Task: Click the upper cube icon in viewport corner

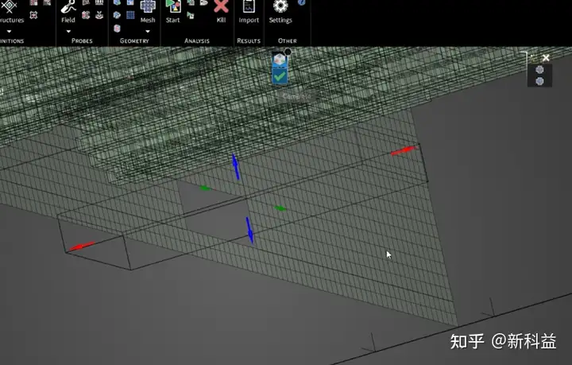Action: (540, 69)
